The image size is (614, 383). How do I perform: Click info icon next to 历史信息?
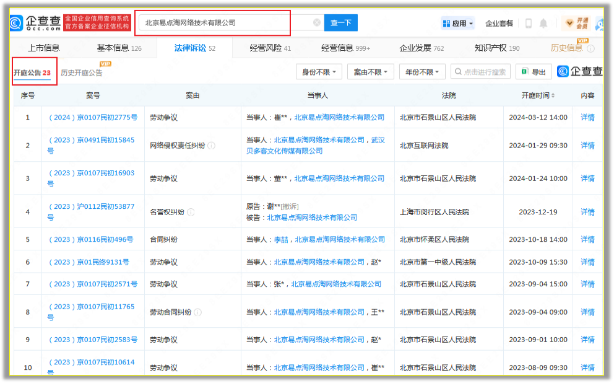tap(590, 48)
